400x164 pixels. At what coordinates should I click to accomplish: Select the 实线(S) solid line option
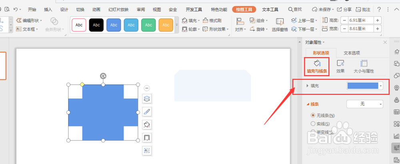click(320, 124)
